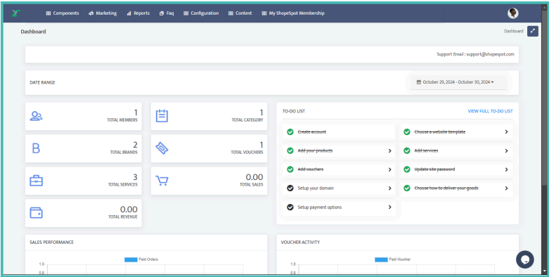Open the Create account task

[x=339, y=132]
